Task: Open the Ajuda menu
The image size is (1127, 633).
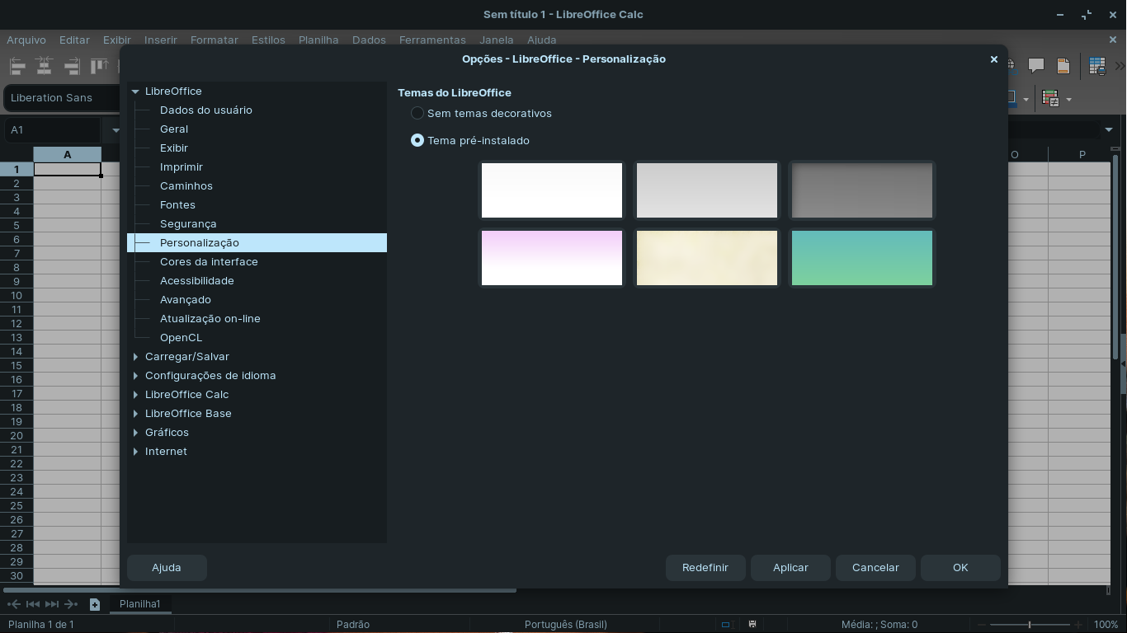Action: [542, 40]
